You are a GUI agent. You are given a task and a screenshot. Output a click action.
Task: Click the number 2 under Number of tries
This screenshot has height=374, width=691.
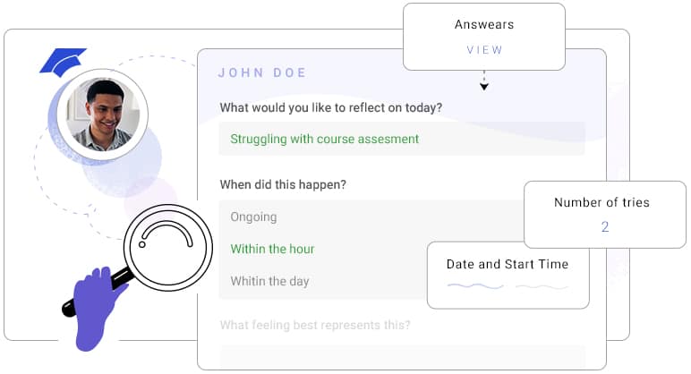(x=604, y=227)
